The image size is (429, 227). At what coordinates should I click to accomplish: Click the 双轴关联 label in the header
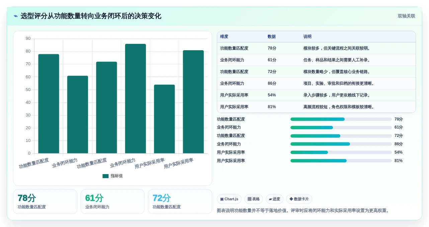coord(406,16)
